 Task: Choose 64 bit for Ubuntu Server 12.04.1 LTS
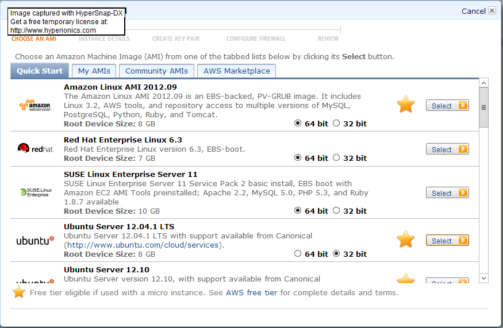coord(298,253)
